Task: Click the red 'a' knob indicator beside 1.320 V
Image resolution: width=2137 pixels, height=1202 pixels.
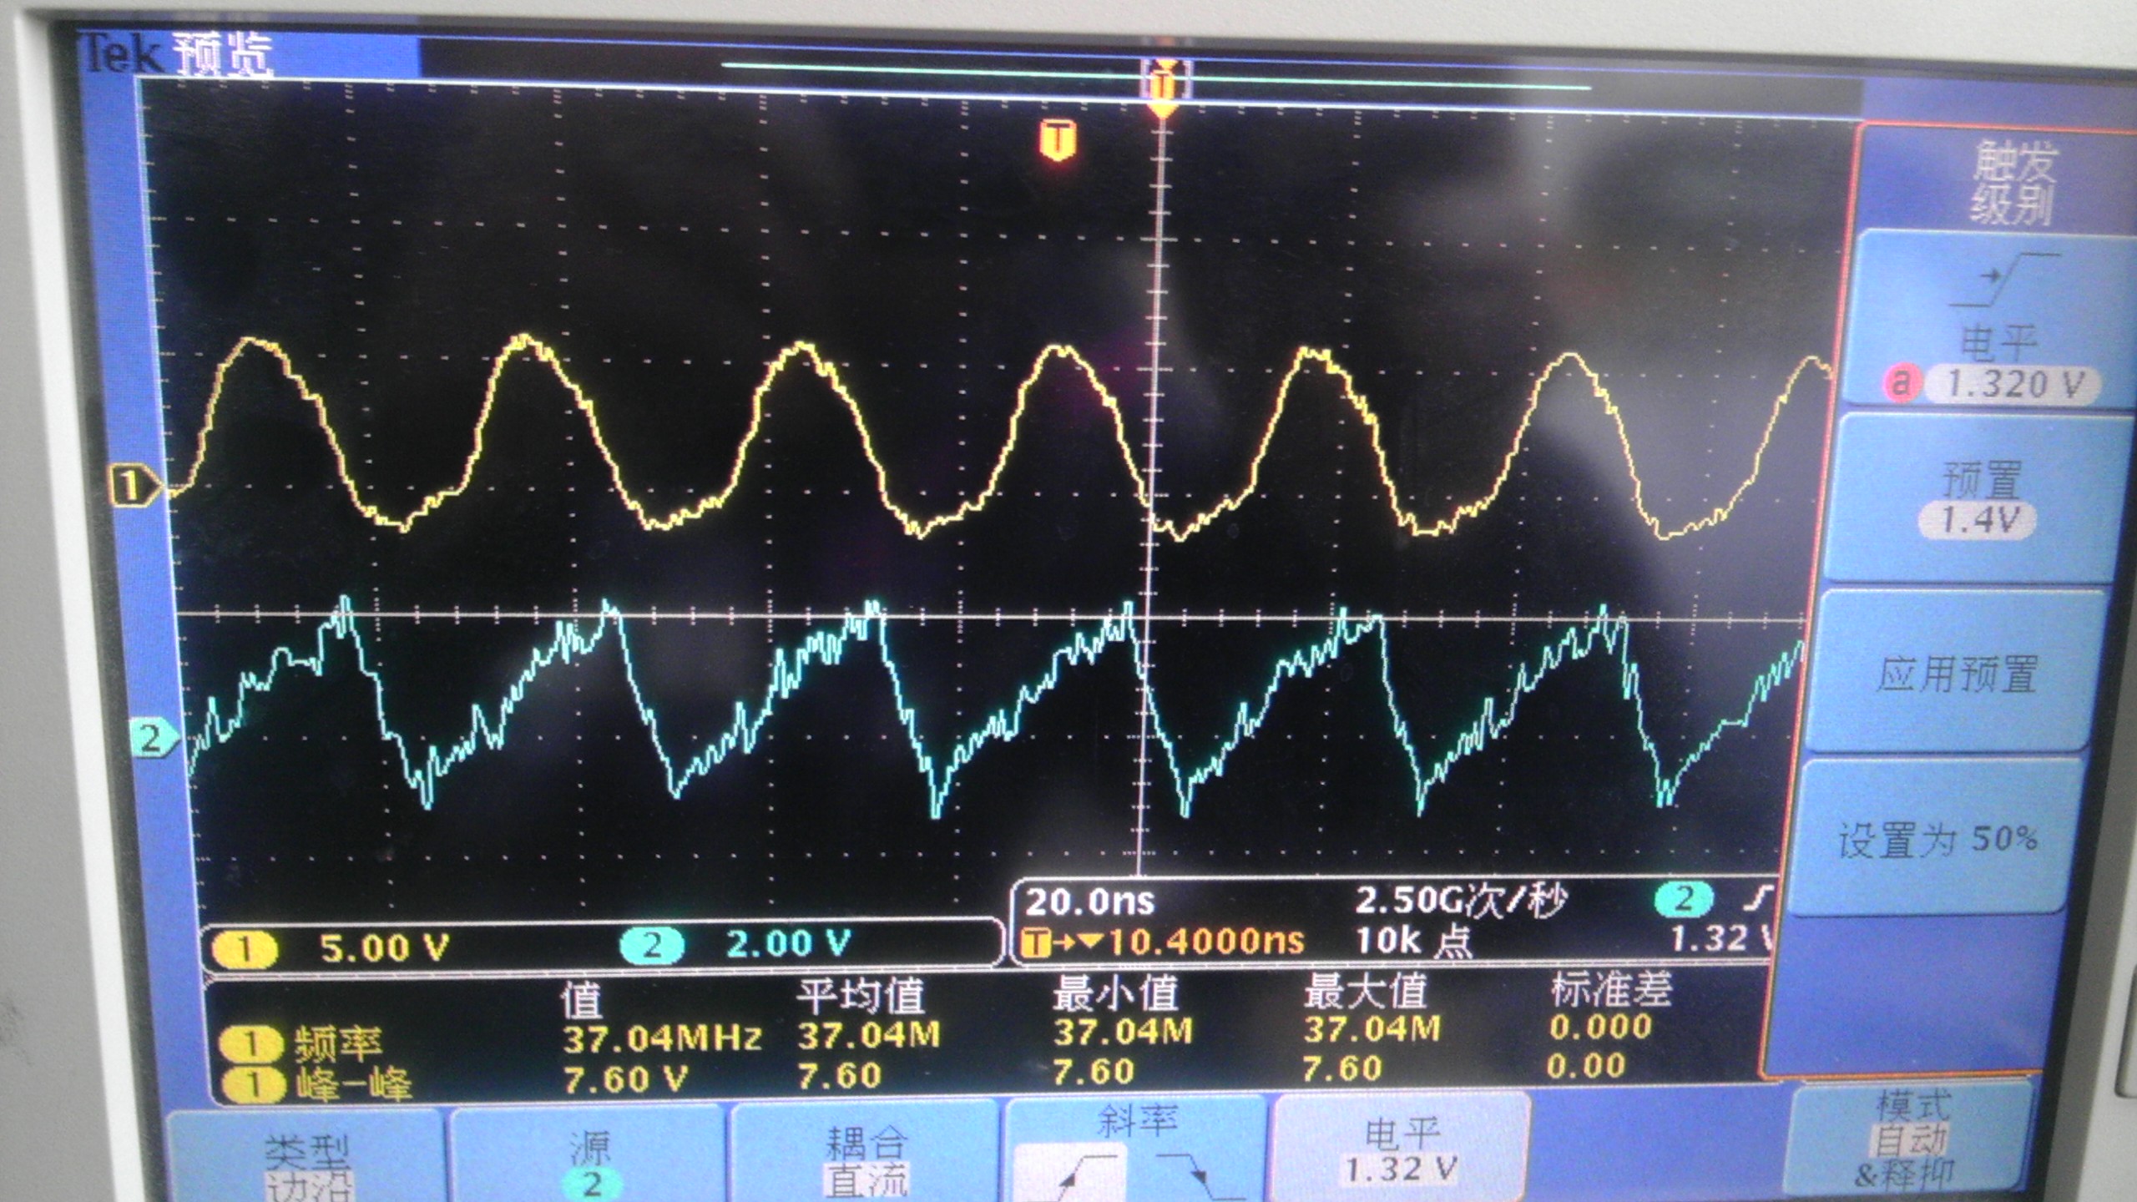Action: coord(1901,383)
